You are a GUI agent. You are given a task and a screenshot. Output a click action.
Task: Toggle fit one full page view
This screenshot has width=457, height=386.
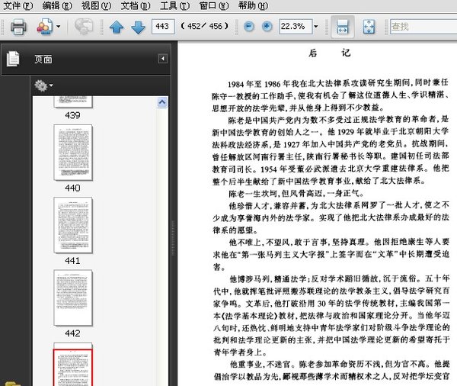pyautogui.click(x=368, y=27)
